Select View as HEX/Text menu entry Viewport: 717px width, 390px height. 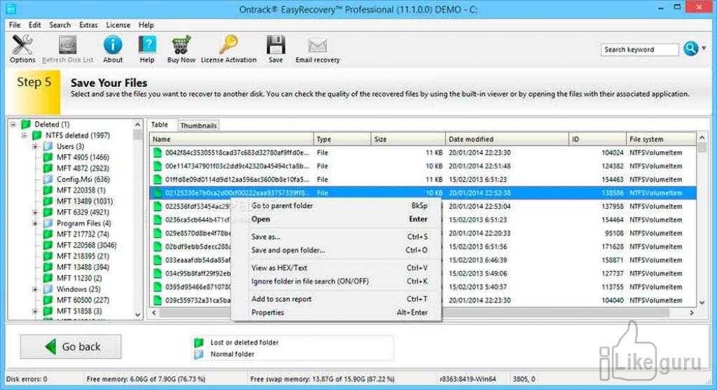pos(279,267)
